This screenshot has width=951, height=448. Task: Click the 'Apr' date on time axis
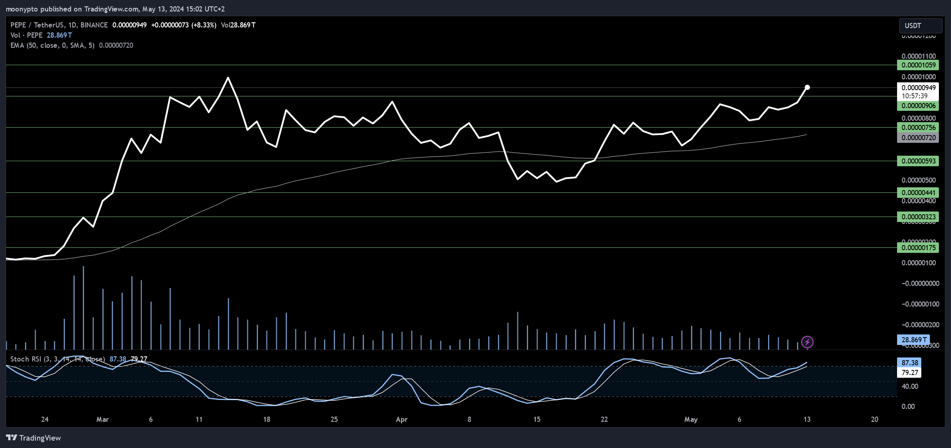click(401, 420)
